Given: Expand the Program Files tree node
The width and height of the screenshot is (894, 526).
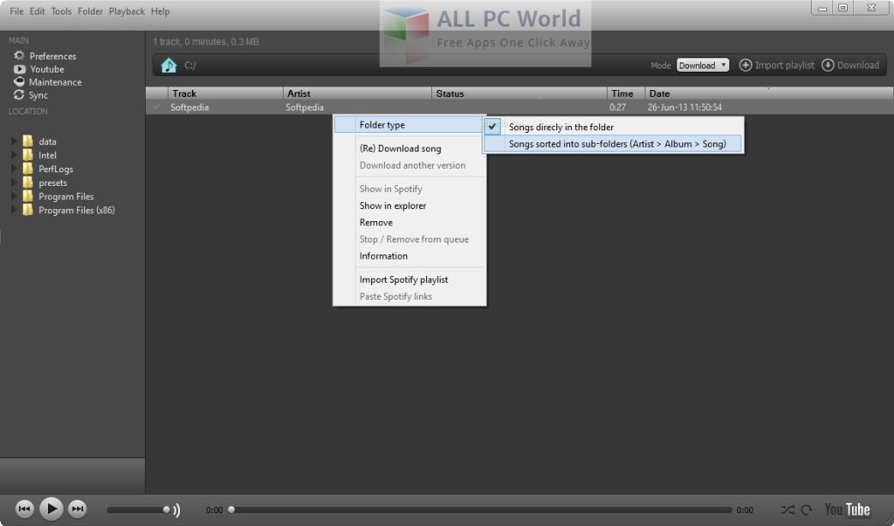Looking at the screenshot, I should pyautogui.click(x=14, y=196).
